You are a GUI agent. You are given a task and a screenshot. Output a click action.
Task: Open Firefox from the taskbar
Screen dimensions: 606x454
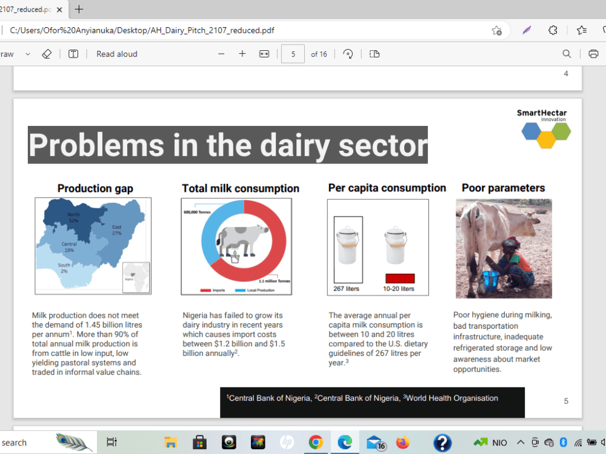click(403, 442)
